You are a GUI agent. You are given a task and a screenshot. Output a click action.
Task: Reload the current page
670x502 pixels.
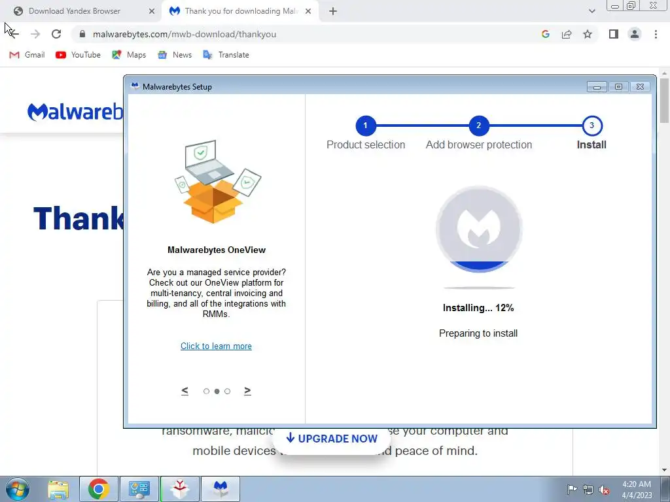click(x=56, y=34)
